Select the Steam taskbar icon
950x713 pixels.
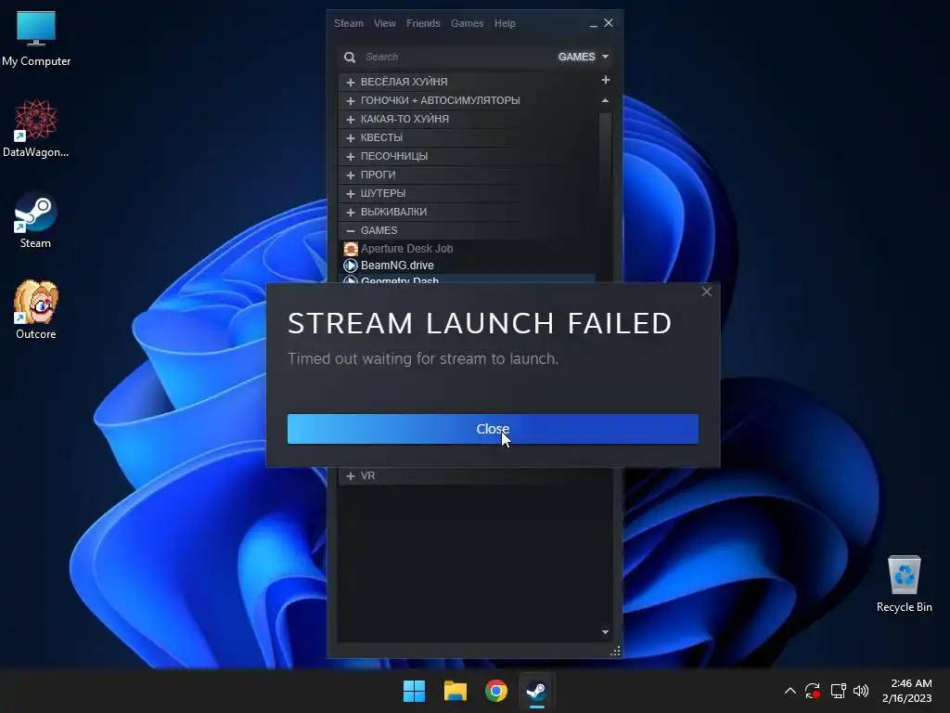tap(536, 691)
